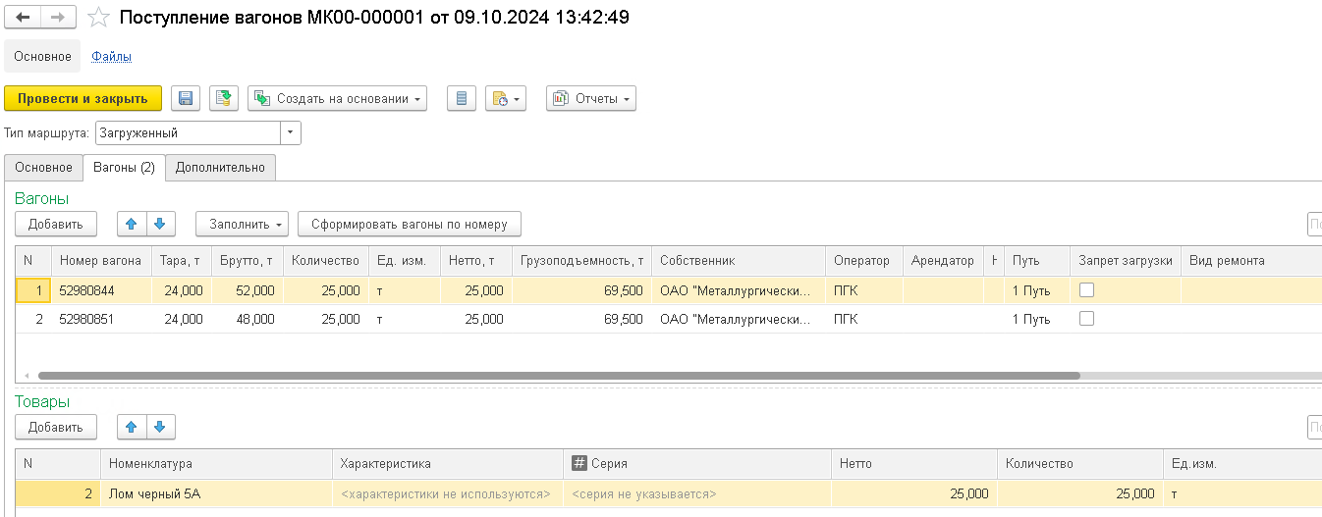
Task: Add document to favorites with star
Action: tap(98, 18)
